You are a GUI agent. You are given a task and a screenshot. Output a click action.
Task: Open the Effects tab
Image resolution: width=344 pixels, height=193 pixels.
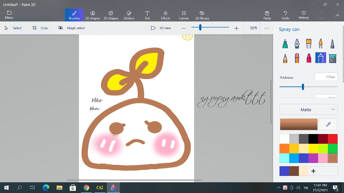click(x=165, y=15)
